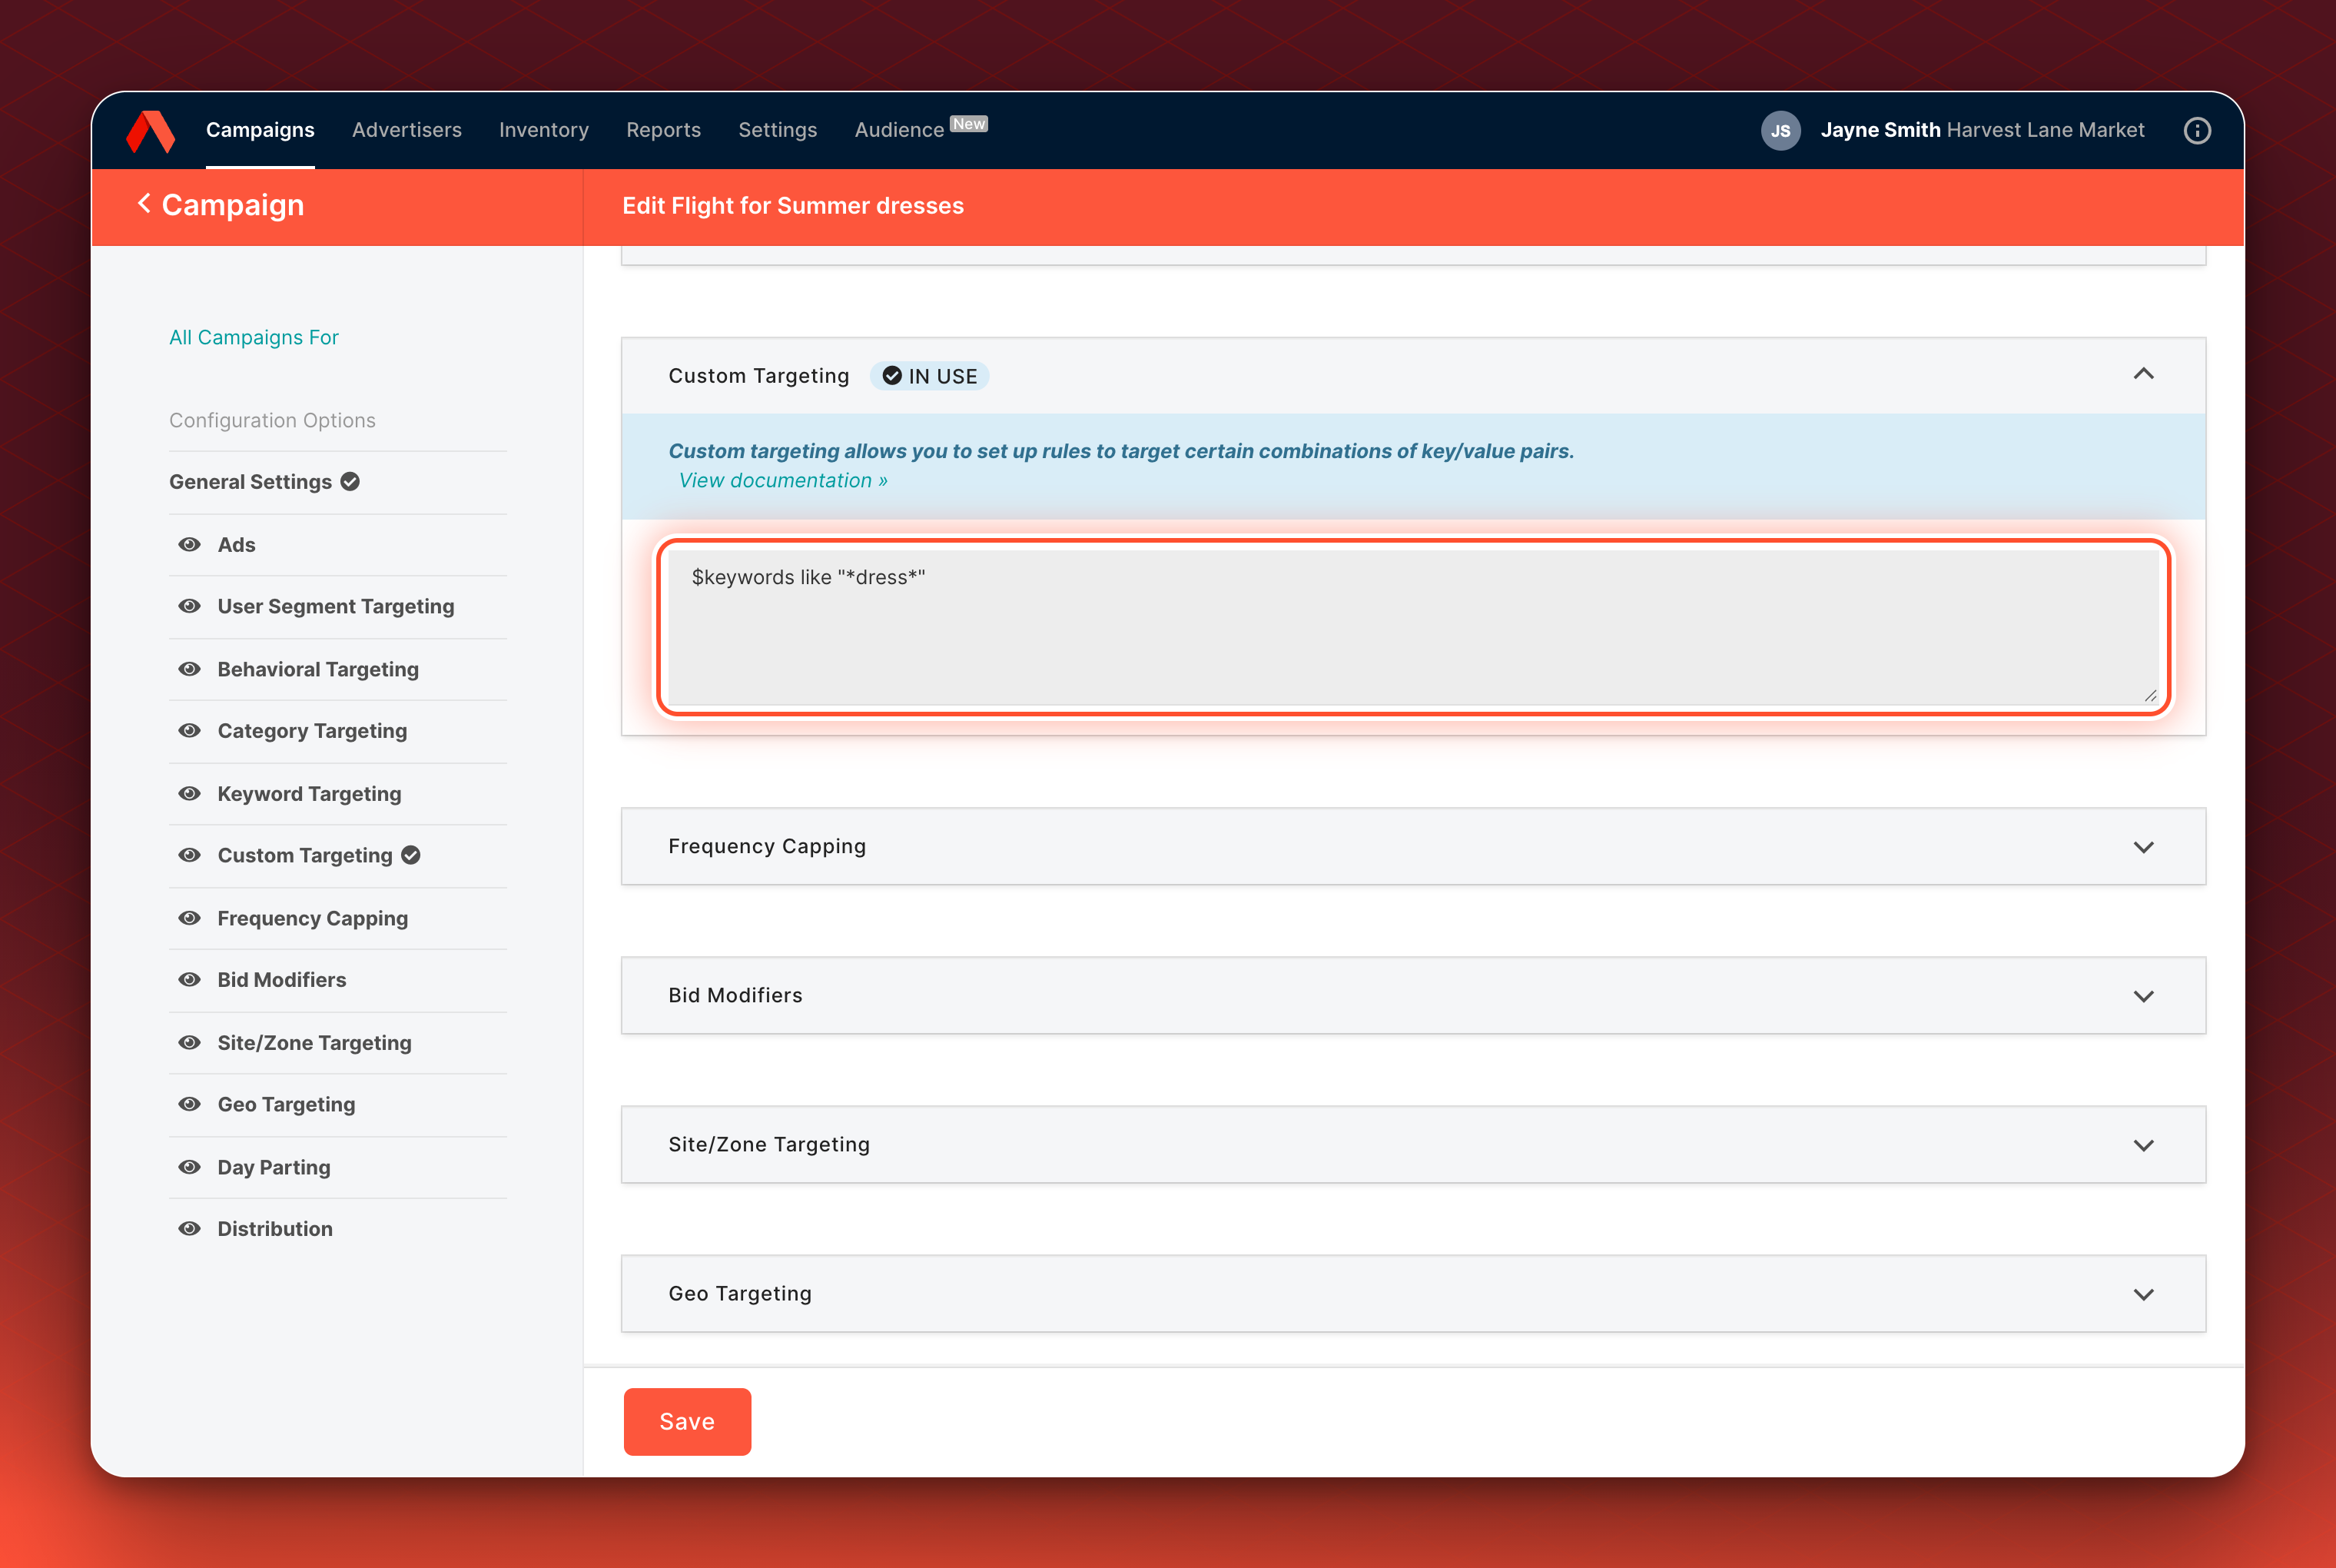The height and width of the screenshot is (1568, 2336).
Task: Select Distribution in sidebar
Action: [275, 1229]
